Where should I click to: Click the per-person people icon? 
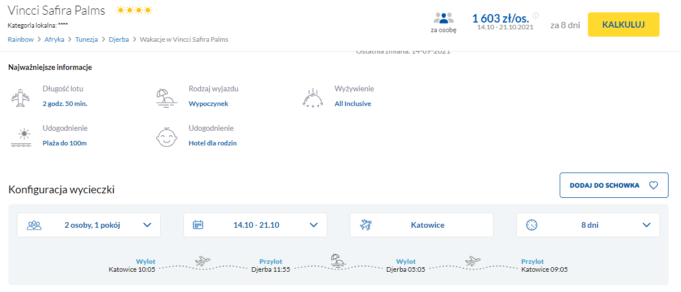[443, 18]
